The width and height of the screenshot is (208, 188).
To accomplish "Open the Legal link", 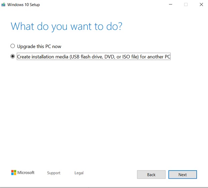I will coord(79,173).
